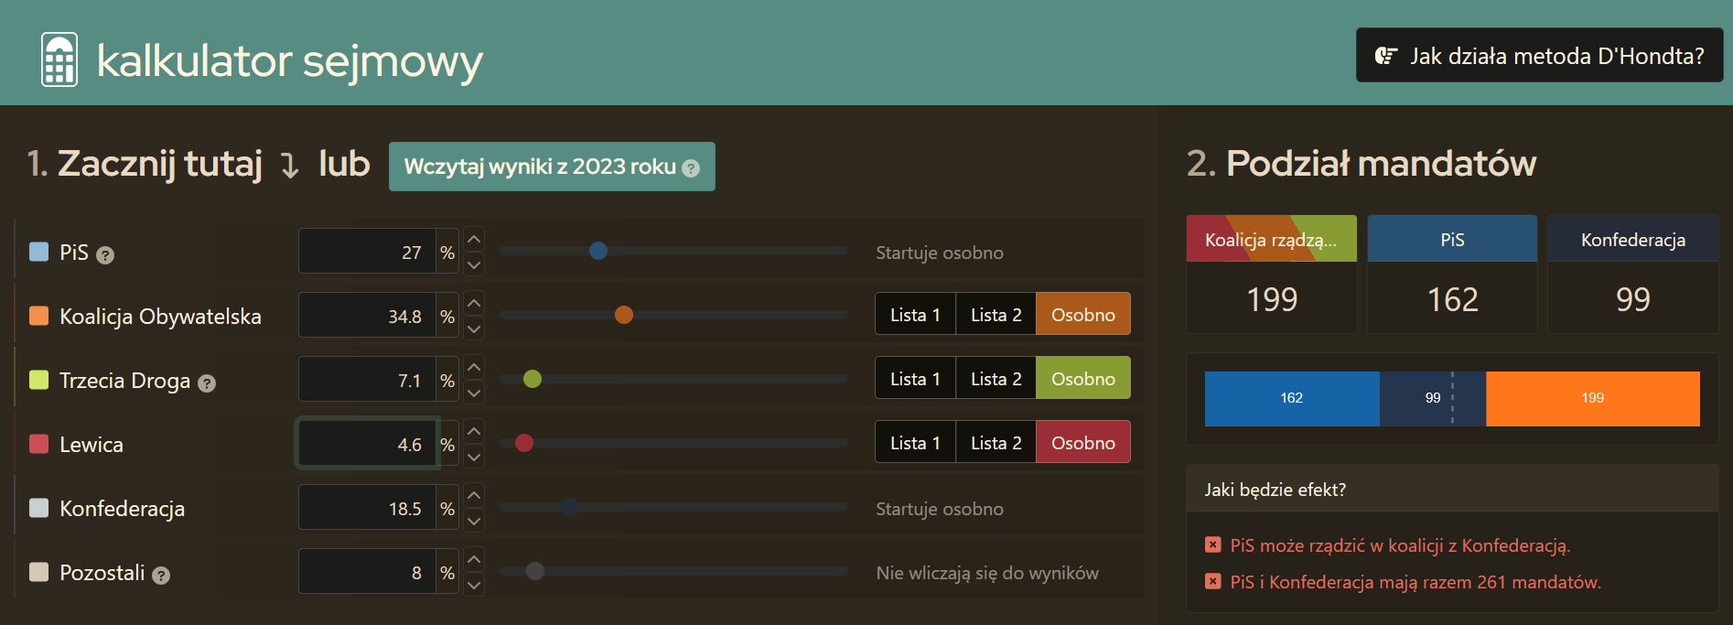
Task: Decrease PiS percentage with down arrow
Action: [x=474, y=264]
